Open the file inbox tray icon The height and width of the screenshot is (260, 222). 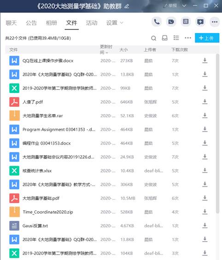(164, 38)
